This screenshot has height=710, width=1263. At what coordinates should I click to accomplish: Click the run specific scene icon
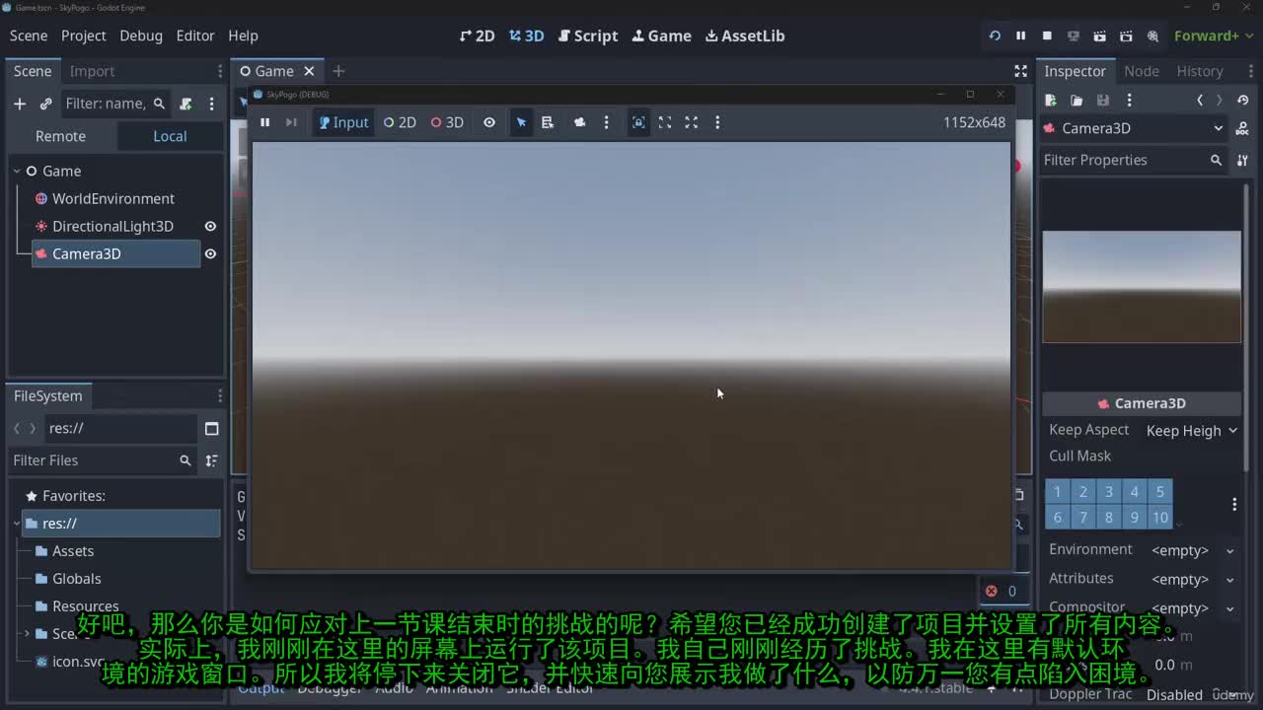coord(1126,35)
